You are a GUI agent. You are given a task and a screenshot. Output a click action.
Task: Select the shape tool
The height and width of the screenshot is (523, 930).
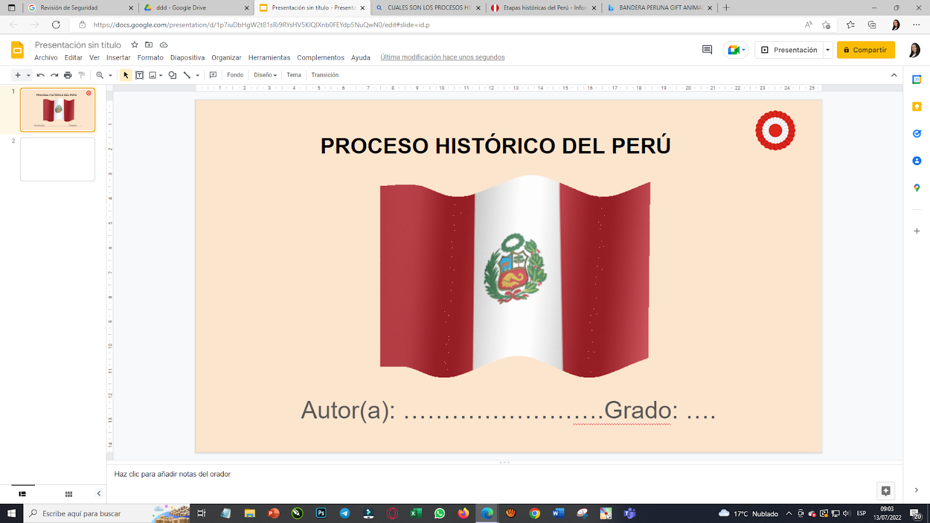point(173,75)
